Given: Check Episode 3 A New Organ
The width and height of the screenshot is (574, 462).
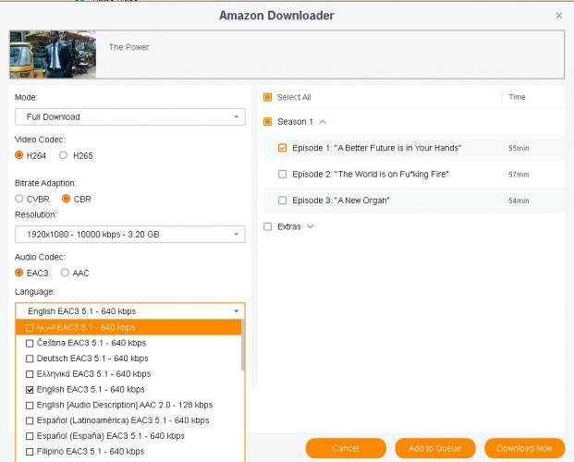Looking at the screenshot, I should point(282,201).
